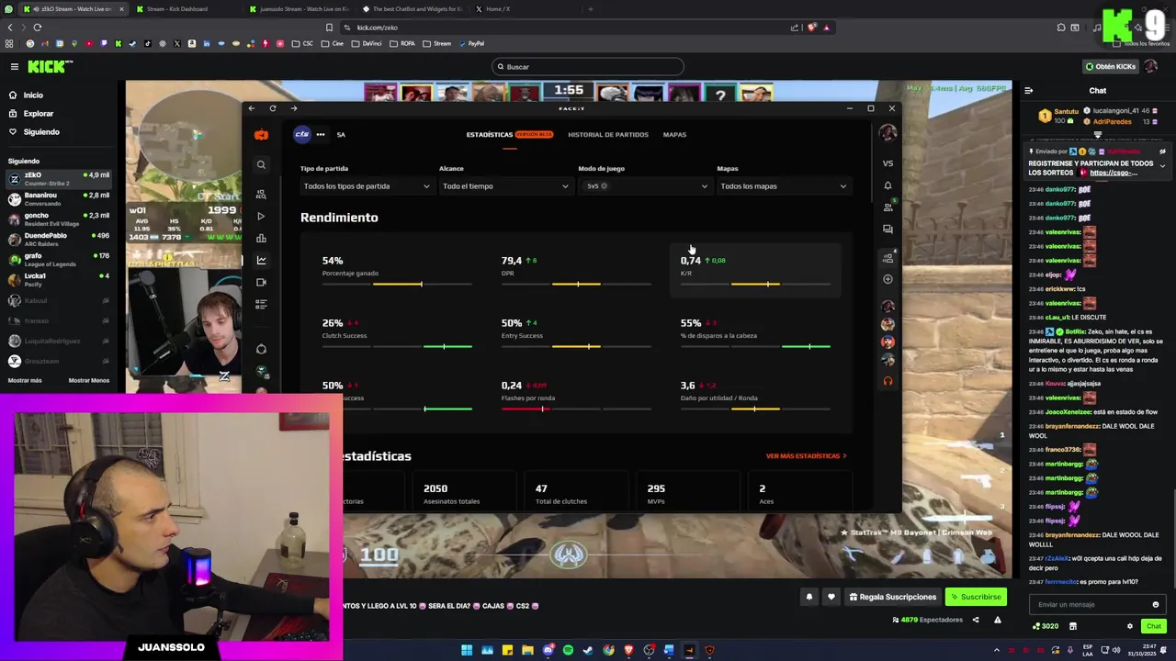Image resolution: width=1176 pixels, height=661 pixels.
Task: Click 'Regala Suscripciones' button
Action: point(893,597)
